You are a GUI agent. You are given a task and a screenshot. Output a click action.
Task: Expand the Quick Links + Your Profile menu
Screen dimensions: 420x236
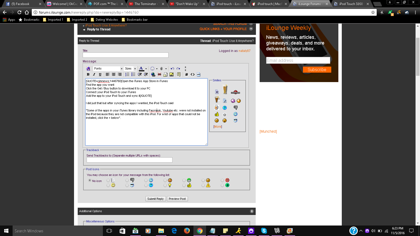tap(251, 29)
